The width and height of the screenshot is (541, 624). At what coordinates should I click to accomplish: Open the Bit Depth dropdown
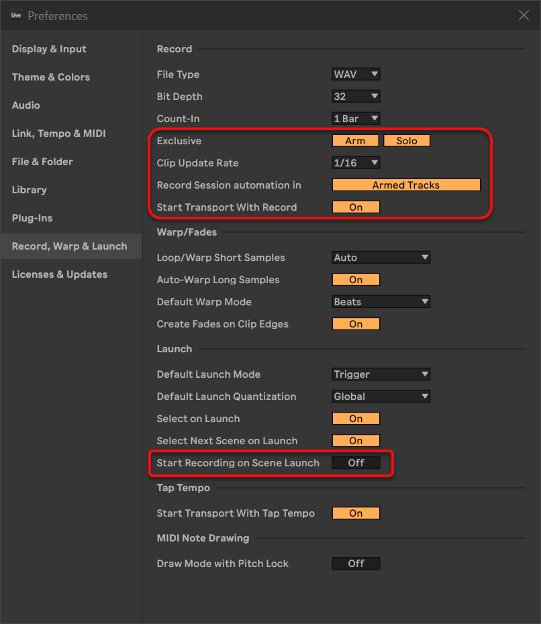tap(356, 97)
